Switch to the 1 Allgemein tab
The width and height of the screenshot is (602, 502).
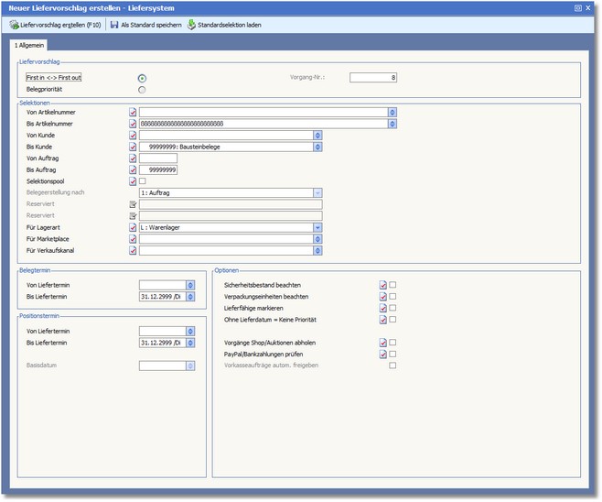pyautogui.click(x=28, y=45)
